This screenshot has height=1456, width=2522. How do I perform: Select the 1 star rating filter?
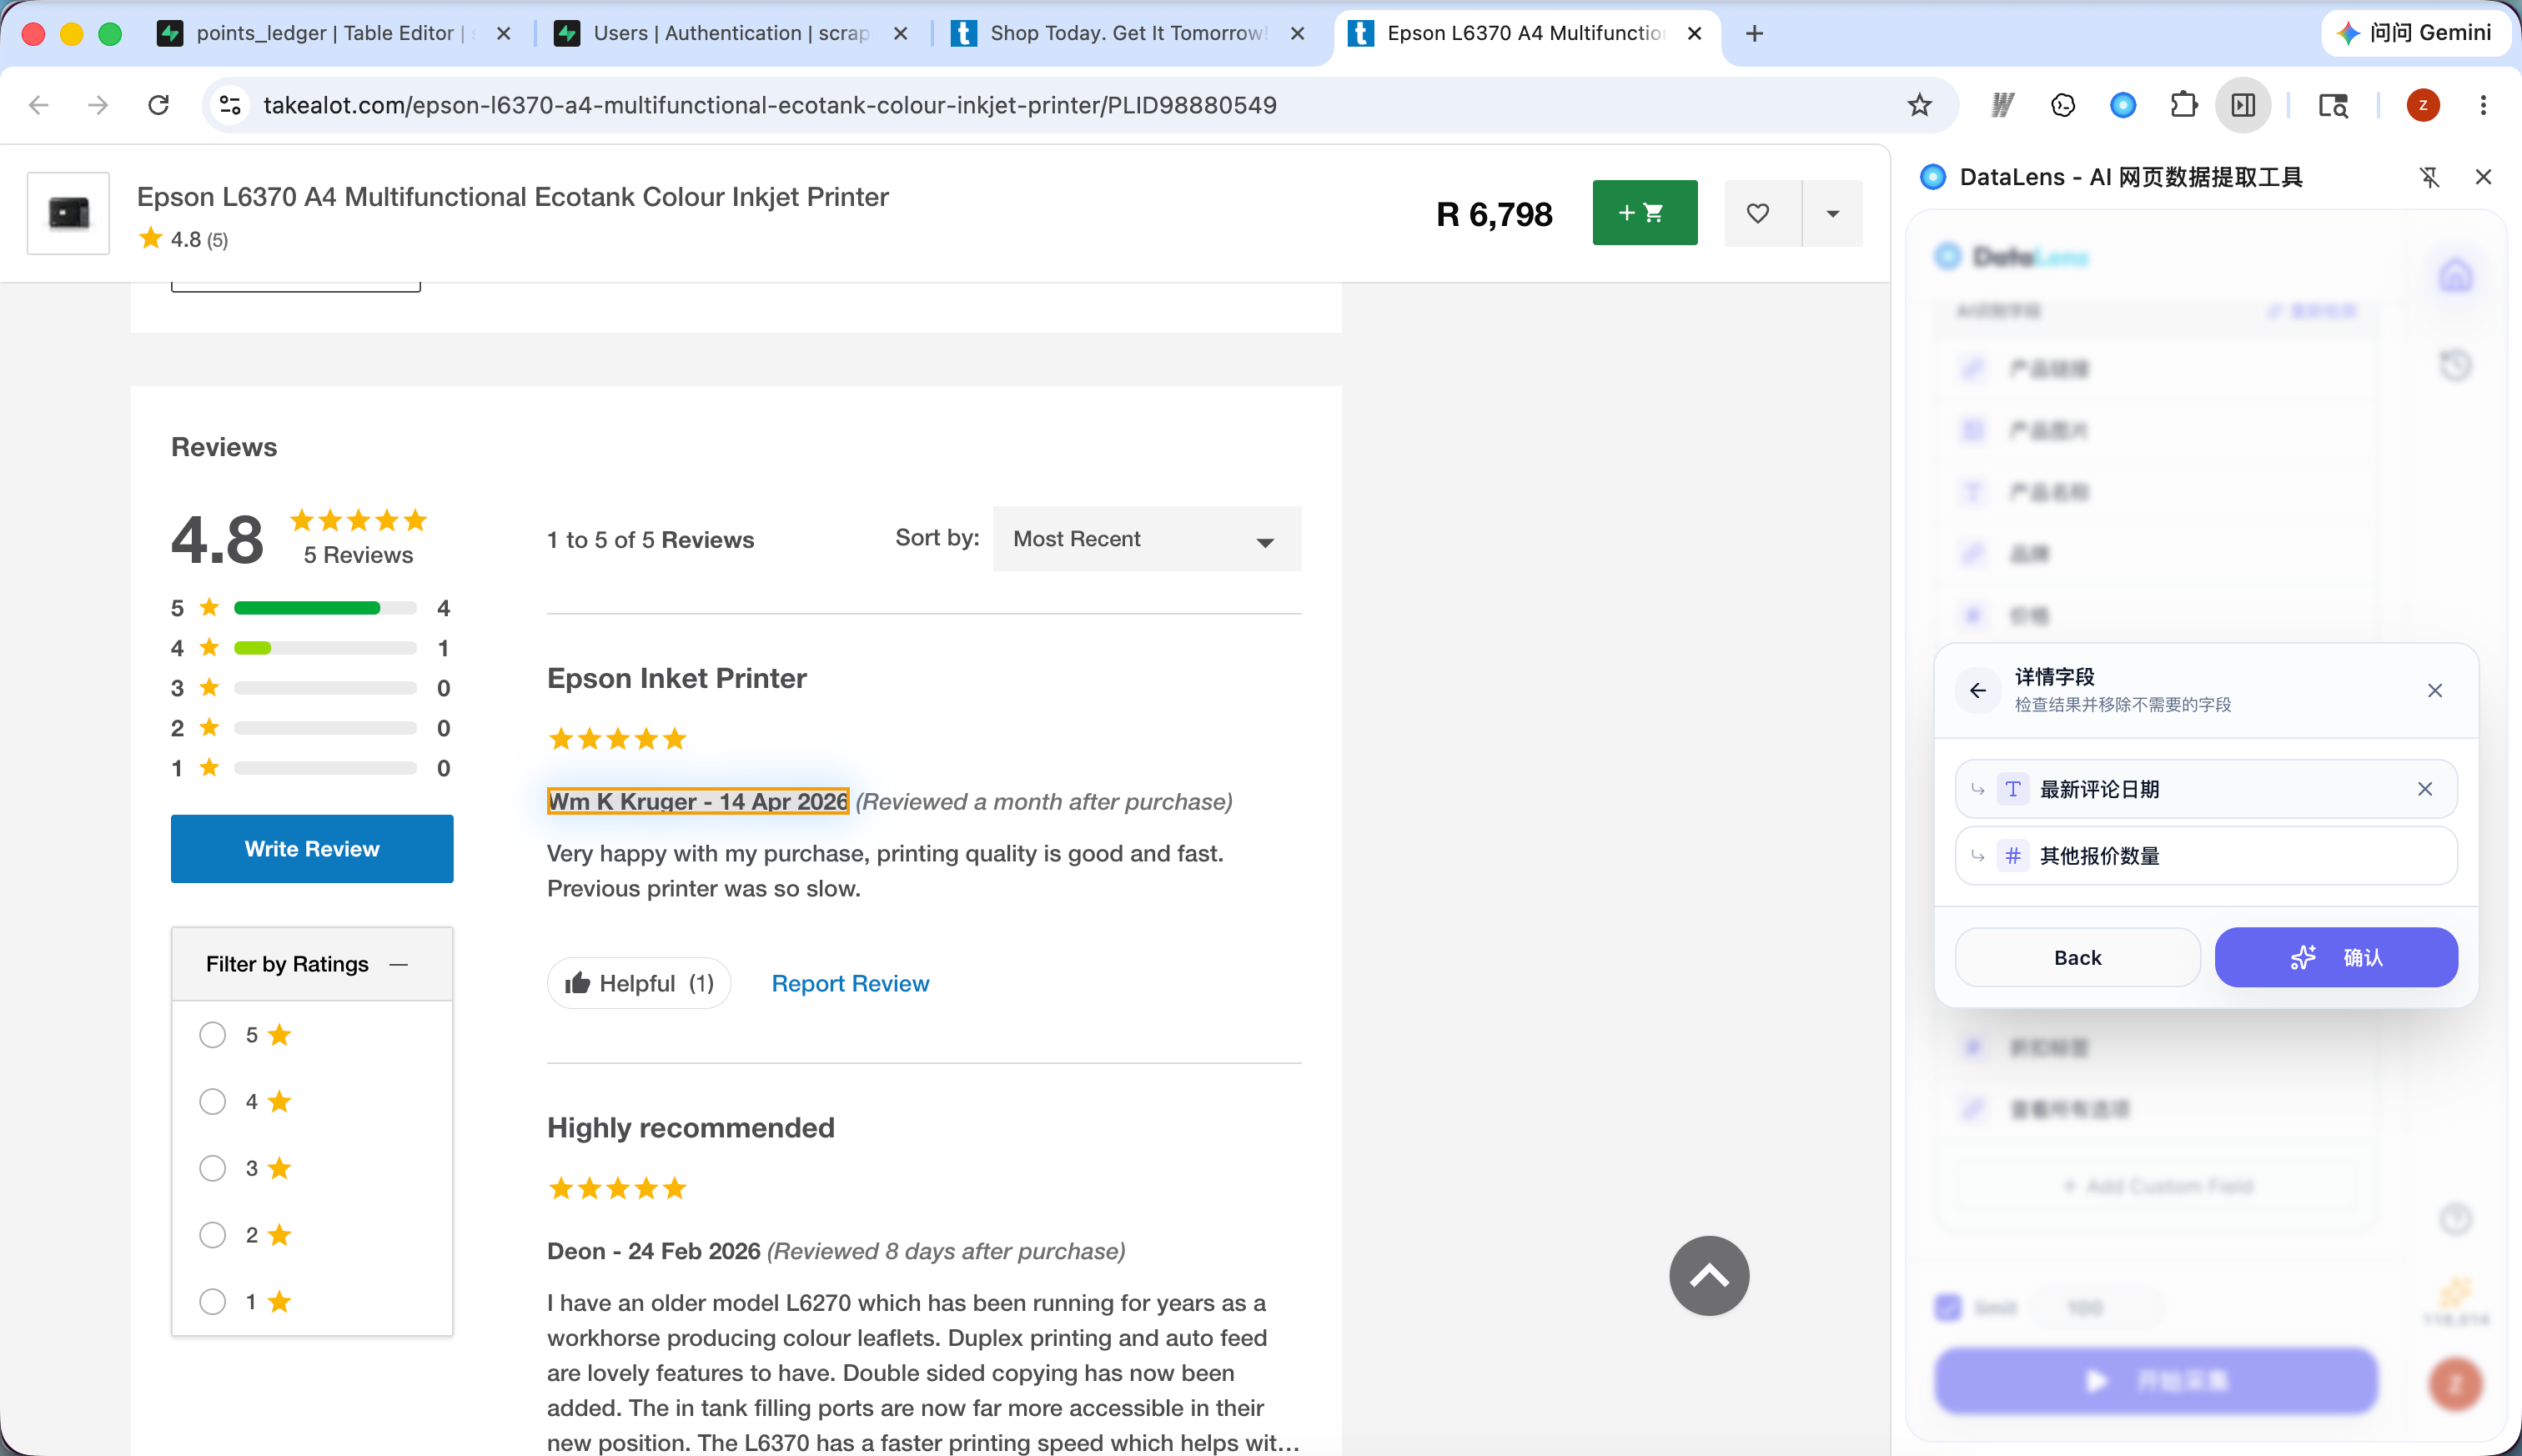[x=212, y=1302]
